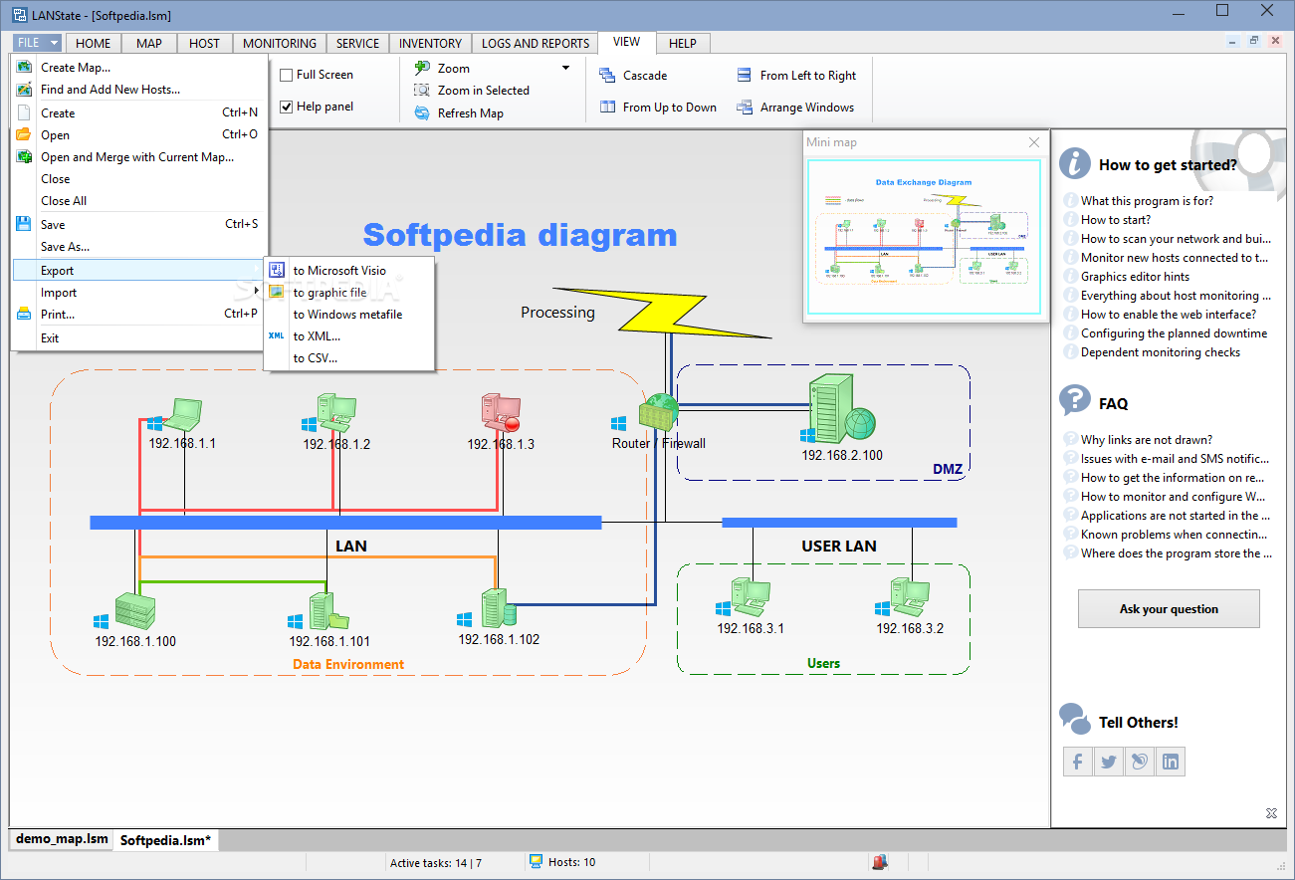
Task: Click the Zoom magnifier icon in ribbon
Action: point(422,68)
